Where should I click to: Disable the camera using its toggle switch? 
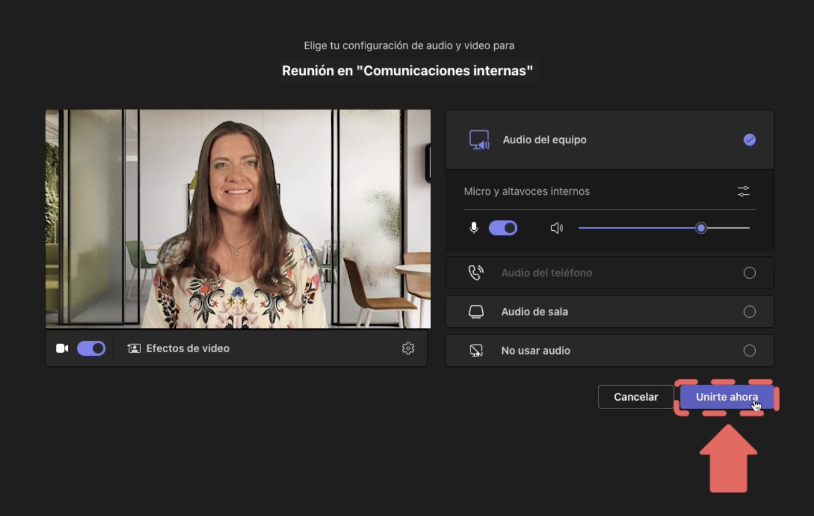(x=91, y=348)
